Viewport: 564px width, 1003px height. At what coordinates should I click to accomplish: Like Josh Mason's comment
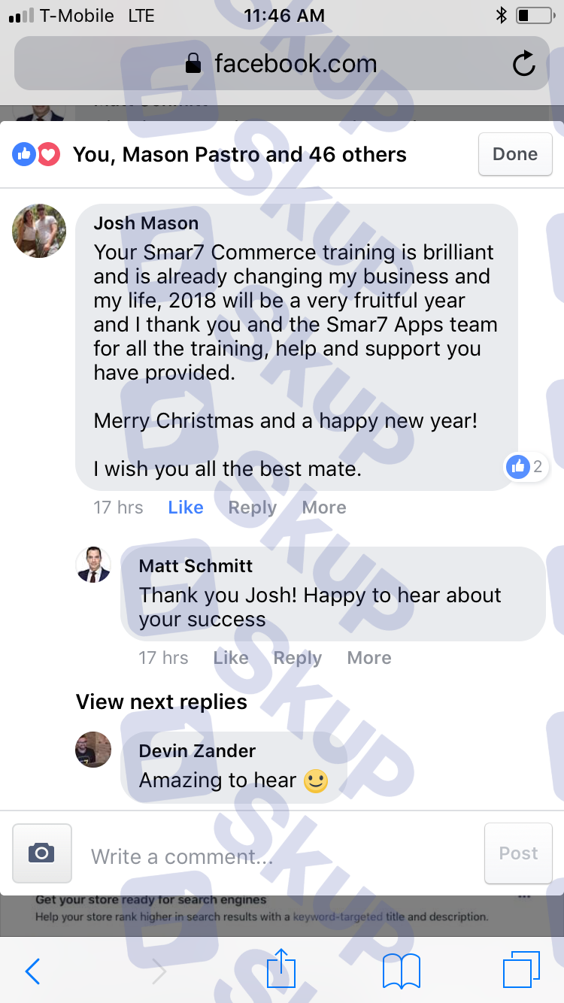tap(186, 508)
